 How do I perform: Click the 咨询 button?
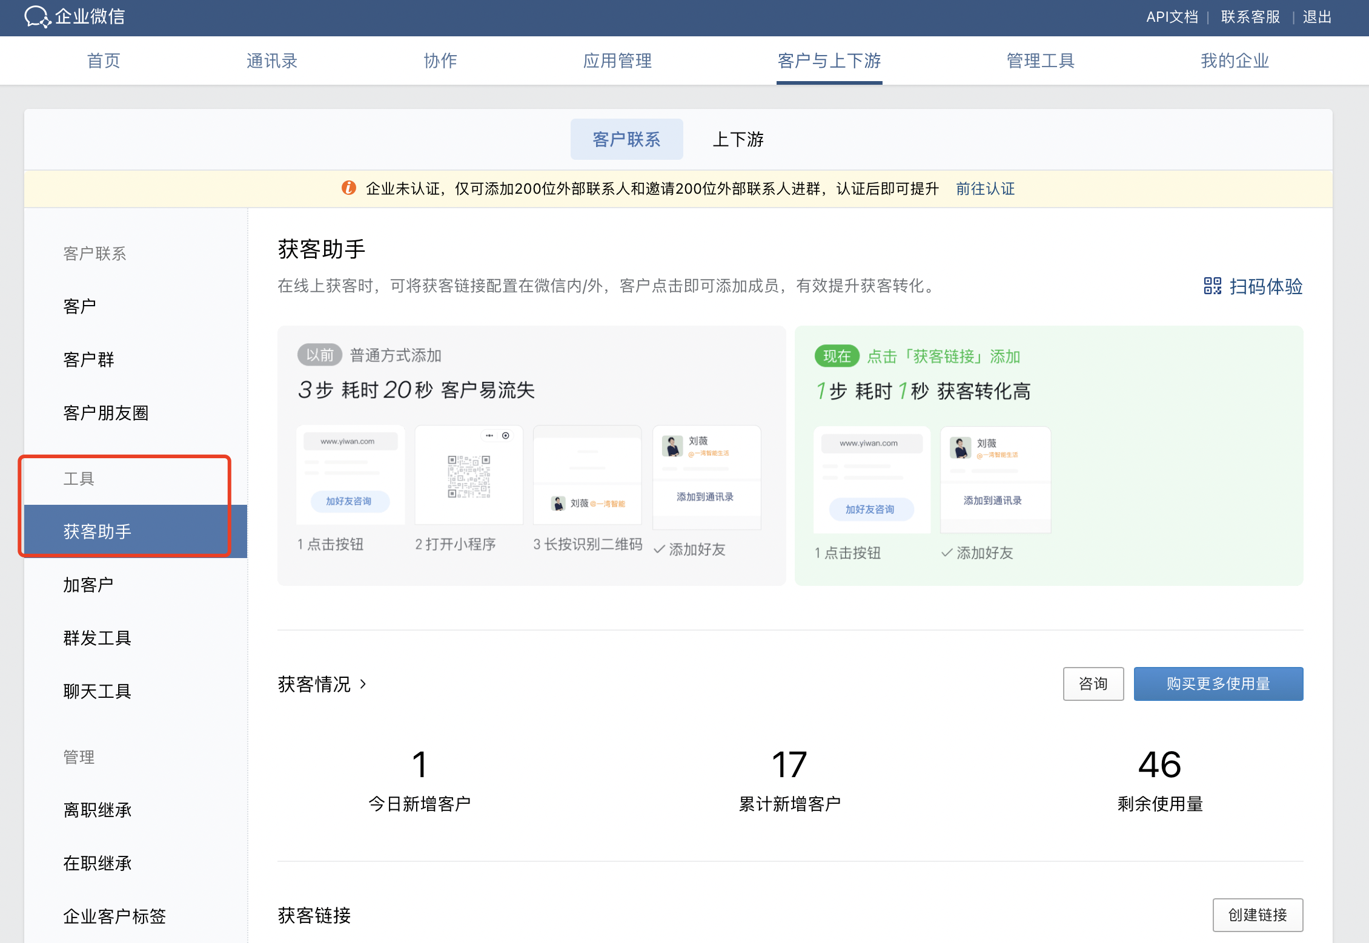[1091, 684]
